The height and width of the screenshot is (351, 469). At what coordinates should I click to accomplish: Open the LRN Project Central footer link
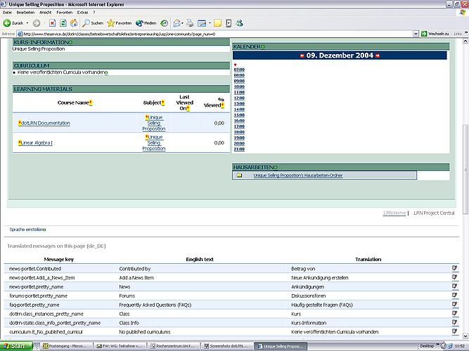point(434,213)
